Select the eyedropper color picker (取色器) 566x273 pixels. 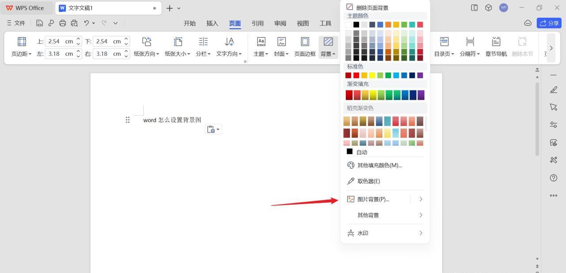click(x=368, y=181)
